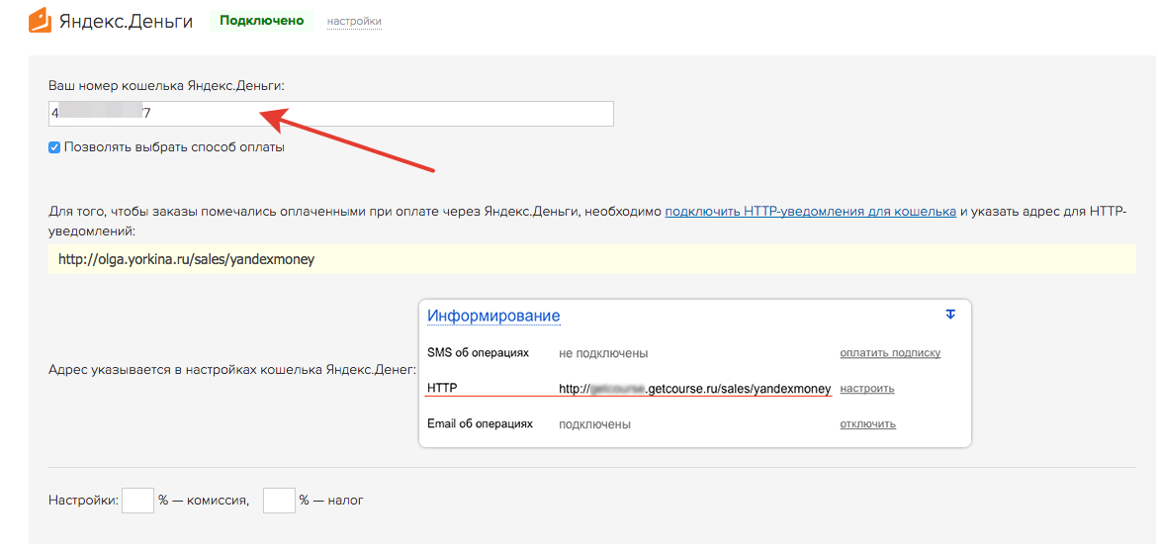1158x551 pixels.
Task: Focus the wallet number input field
Action: tap(331, 114)
